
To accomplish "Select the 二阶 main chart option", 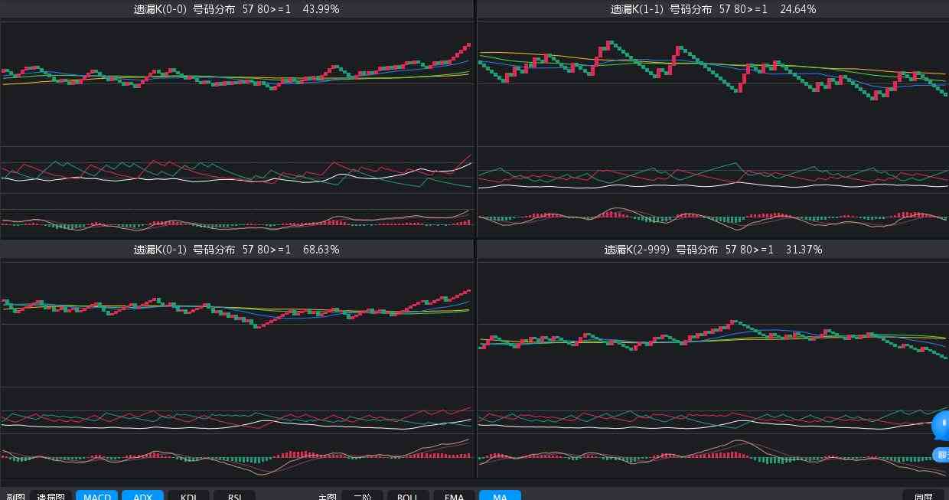I will click(x=362, y=496).
